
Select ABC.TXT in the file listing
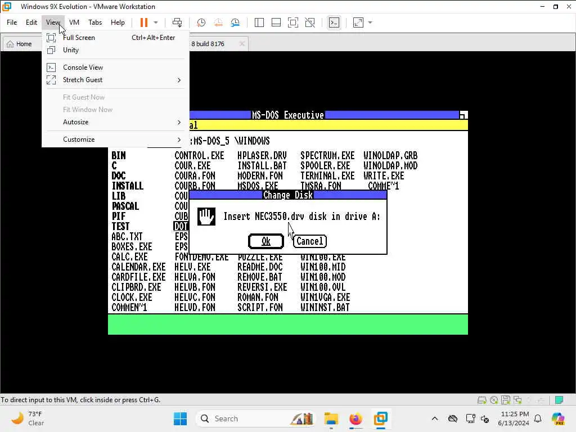(127, 237)
